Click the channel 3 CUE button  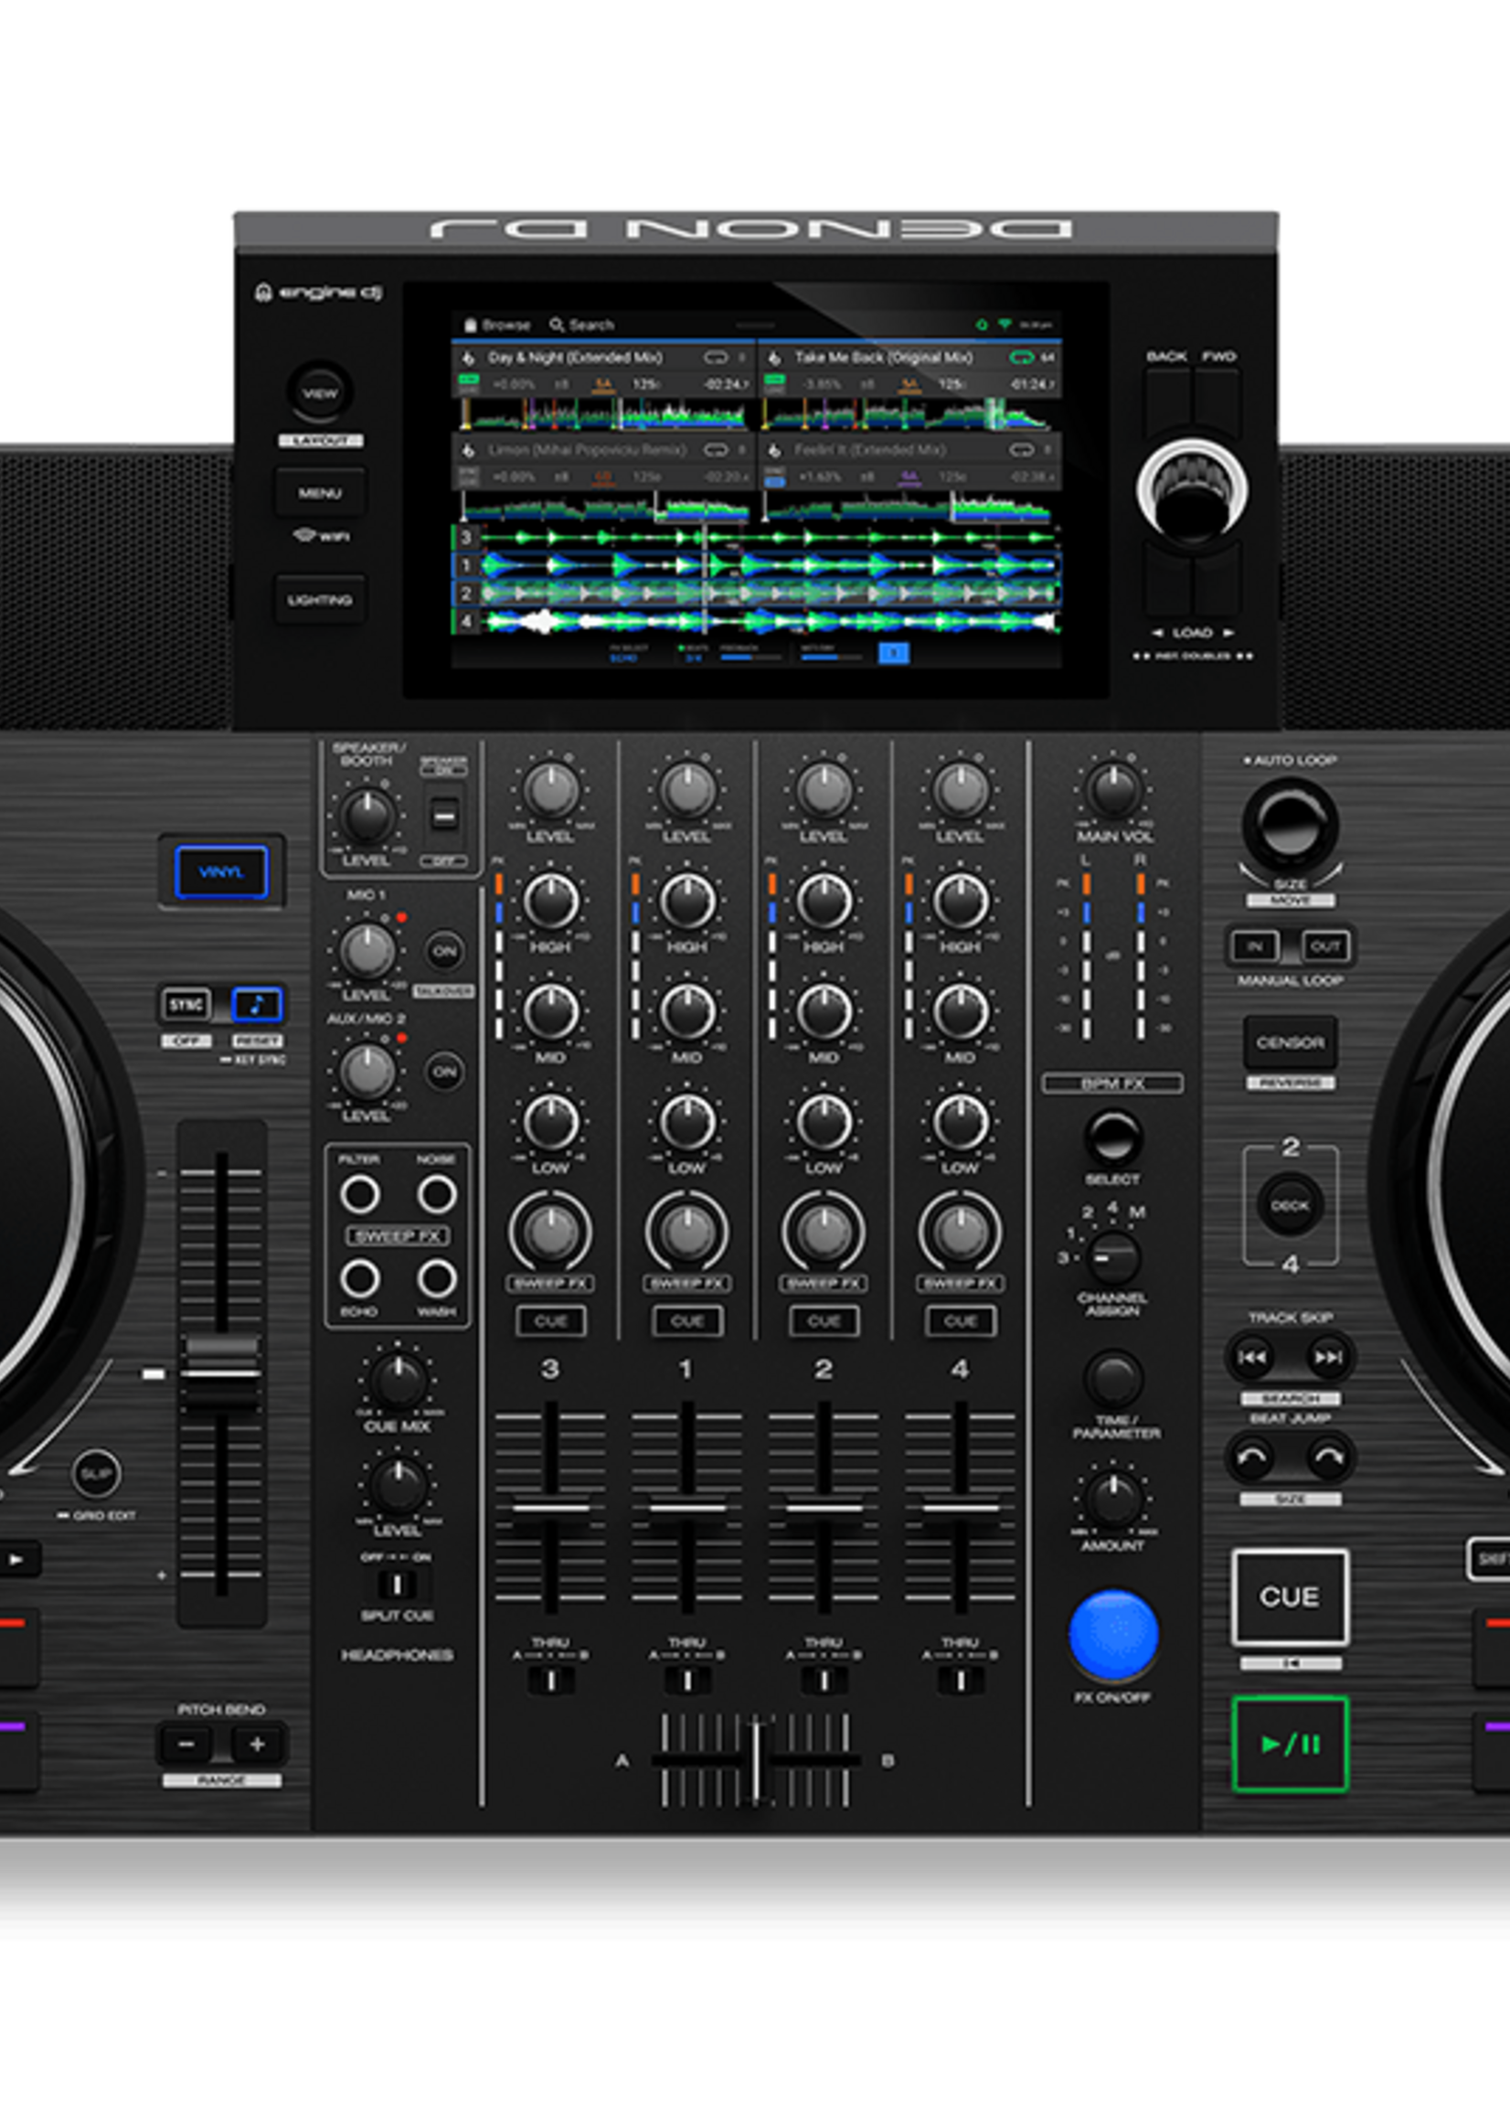pyautogui.click(x=550, y=1320)
